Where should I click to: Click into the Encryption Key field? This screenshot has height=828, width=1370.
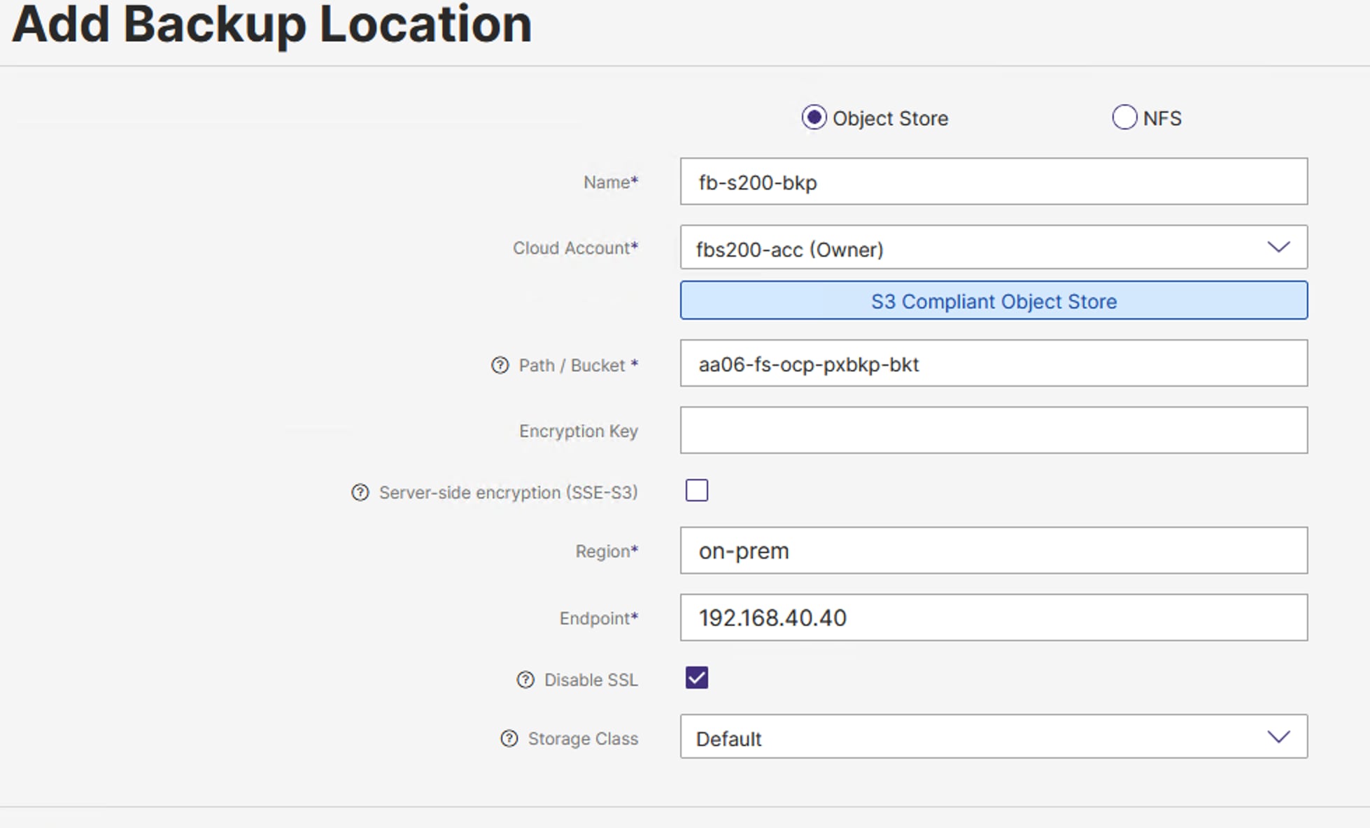tap(993, 430)
